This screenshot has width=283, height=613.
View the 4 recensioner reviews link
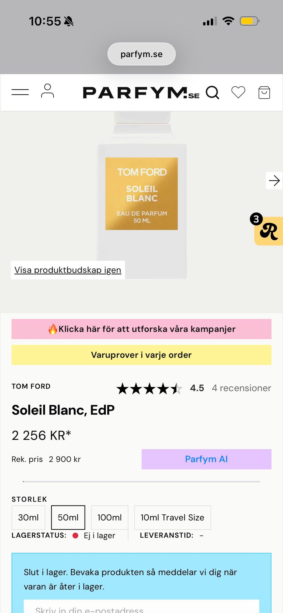(x=241, y=388)
